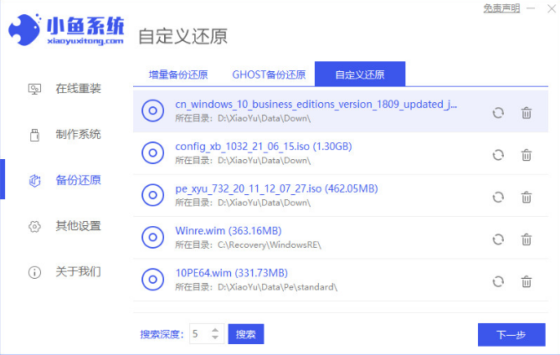The image size is (560, 355).
Task: Increase the 搜索深度 value with up arrow
Action: (215, 330)
